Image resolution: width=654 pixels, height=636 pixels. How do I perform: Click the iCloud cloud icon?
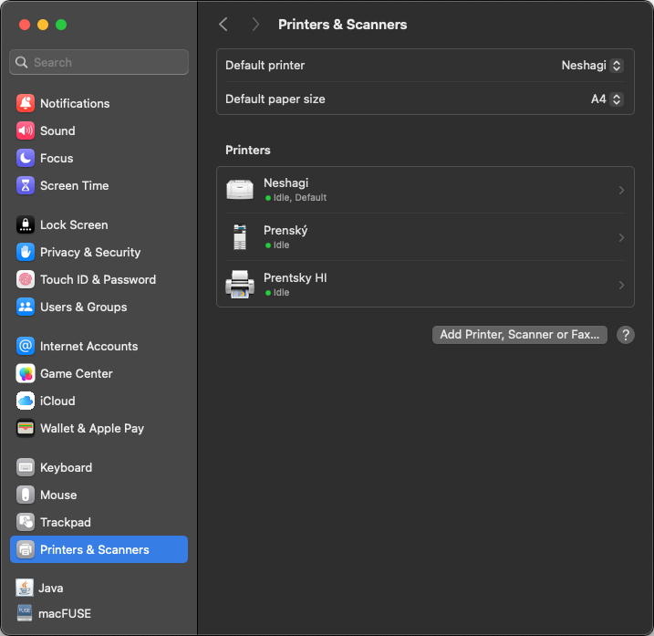click(x=26, y=401)
